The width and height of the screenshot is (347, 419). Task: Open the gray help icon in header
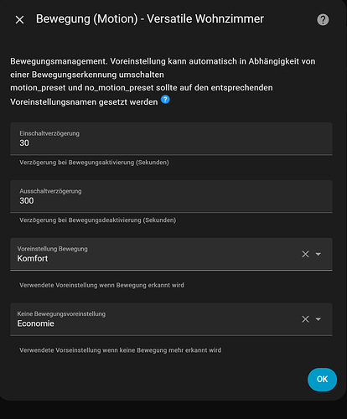pyautogui.click(x=323, y=20)
